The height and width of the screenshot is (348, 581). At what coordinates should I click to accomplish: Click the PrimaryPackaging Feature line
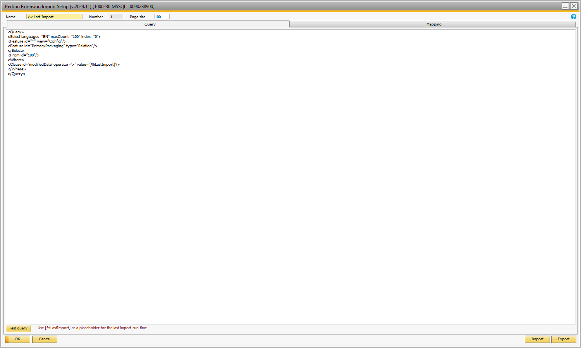click(52, 46)
